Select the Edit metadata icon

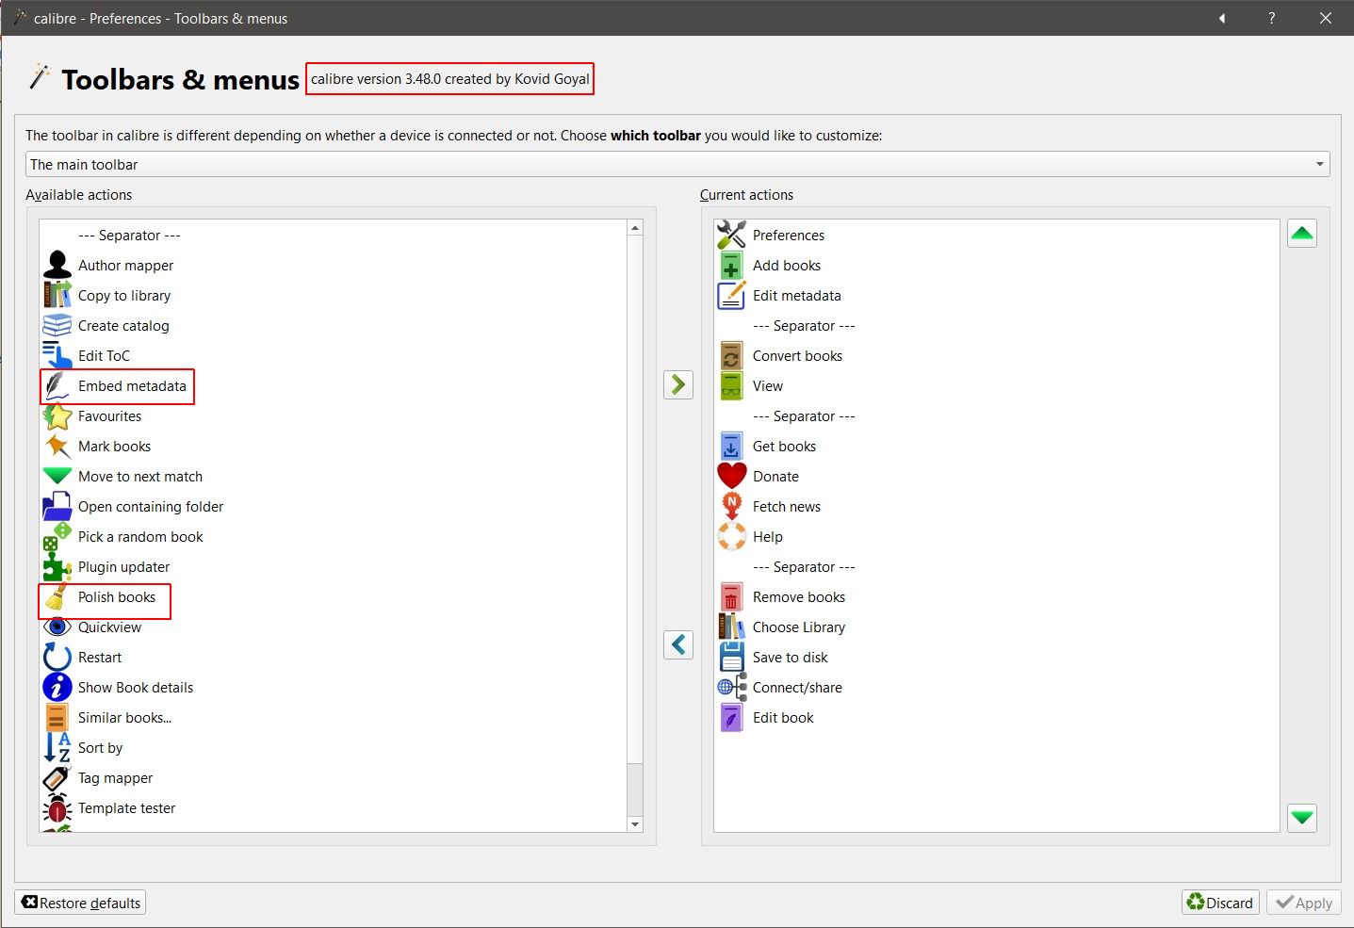pyautogui.click(x=732, y=296)
